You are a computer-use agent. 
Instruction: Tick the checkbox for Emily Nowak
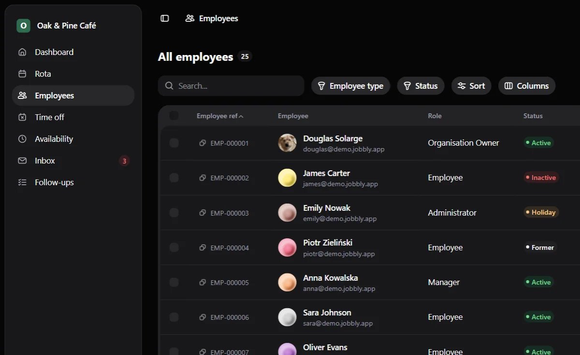(174, 213)
